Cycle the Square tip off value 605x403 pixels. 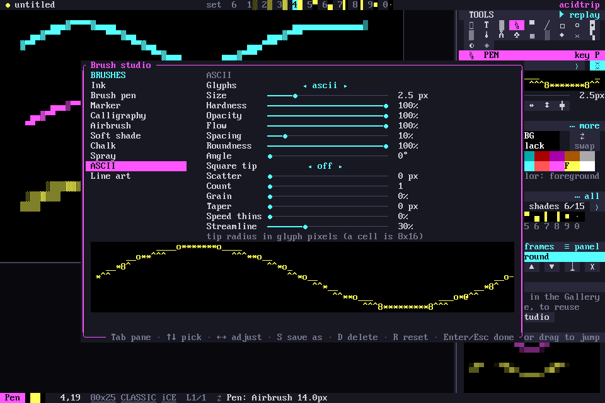click(325, 166)
